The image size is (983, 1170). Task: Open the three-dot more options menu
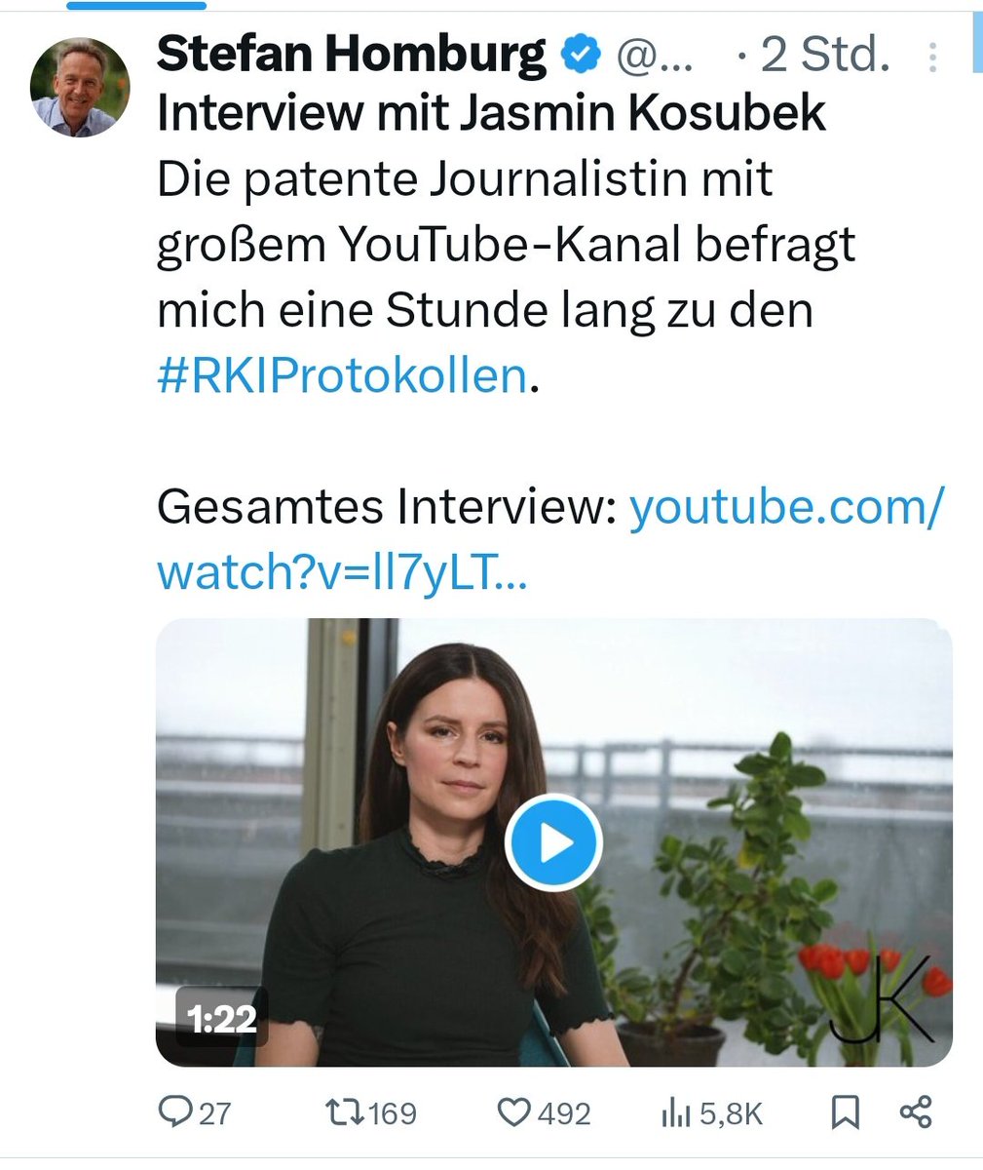932,58
